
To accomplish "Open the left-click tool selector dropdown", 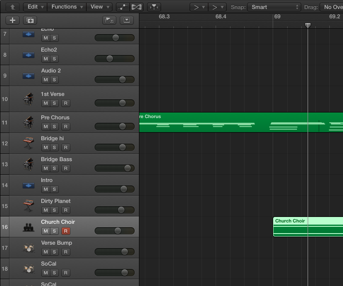I will 199,7.
